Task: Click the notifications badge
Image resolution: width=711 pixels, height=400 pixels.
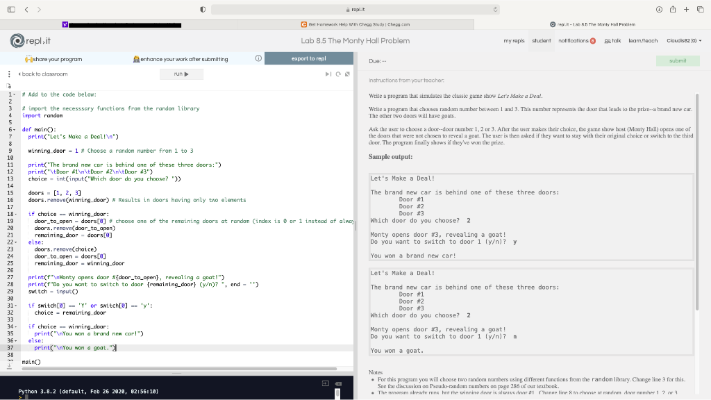Action: coord(592,41)
